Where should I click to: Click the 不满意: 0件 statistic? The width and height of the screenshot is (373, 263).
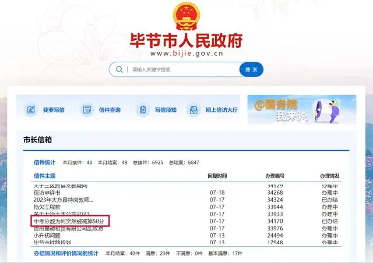[x=189, y=254]
